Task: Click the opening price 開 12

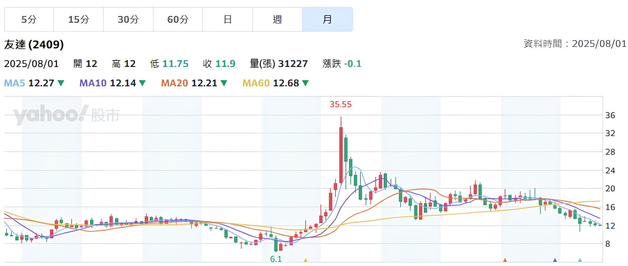Action: pos(85,64)
